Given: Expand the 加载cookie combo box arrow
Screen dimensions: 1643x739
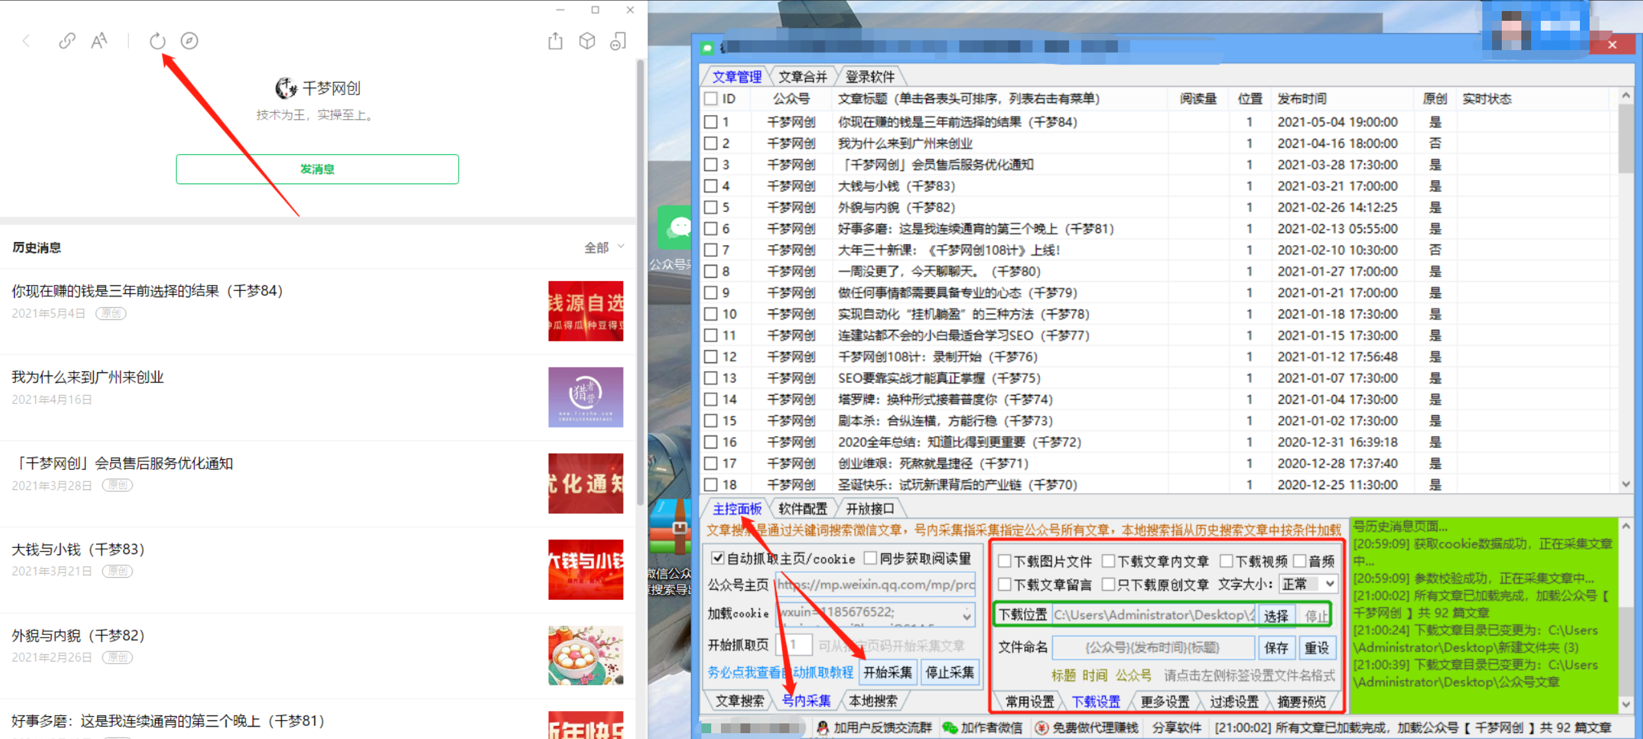Looking at the screenshot, I should pyautogui.click(x=967, y=615).
